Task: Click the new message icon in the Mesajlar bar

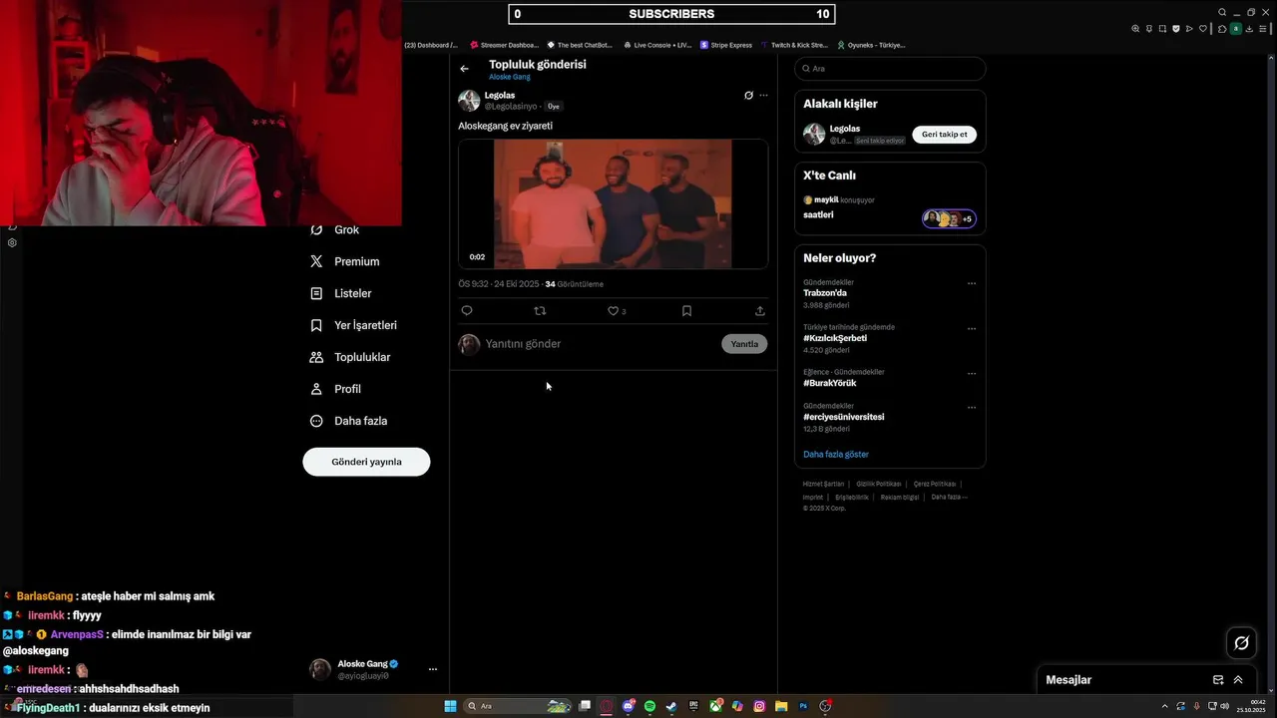Action: coord(1218,680)
